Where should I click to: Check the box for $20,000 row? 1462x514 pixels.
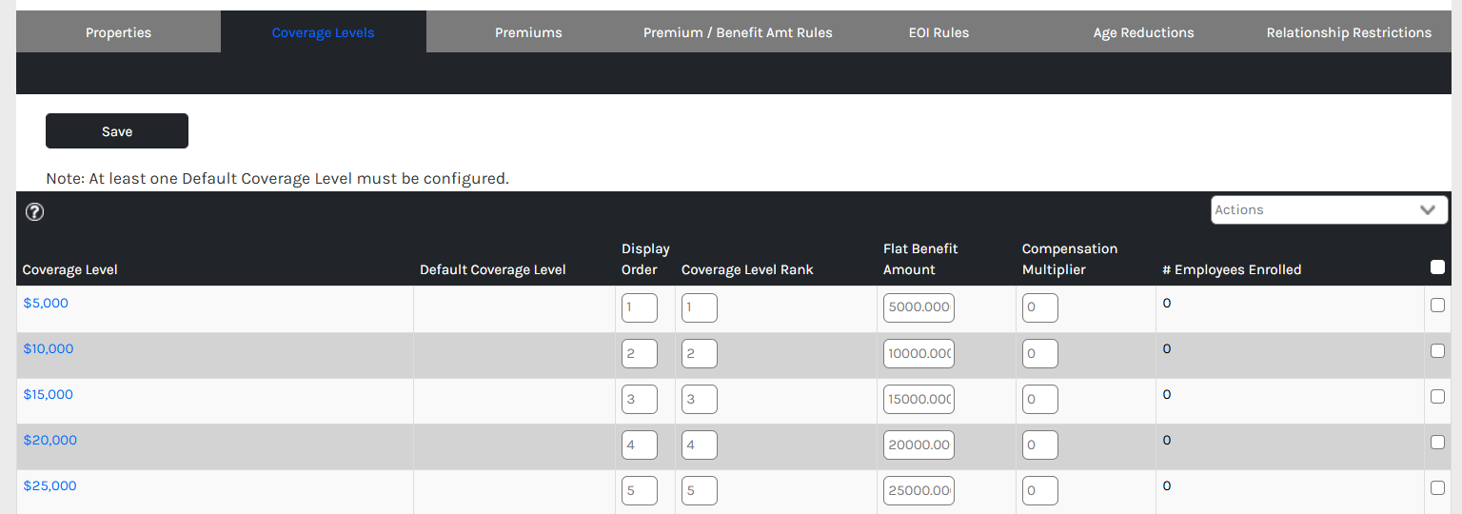tap(1437, 443)
